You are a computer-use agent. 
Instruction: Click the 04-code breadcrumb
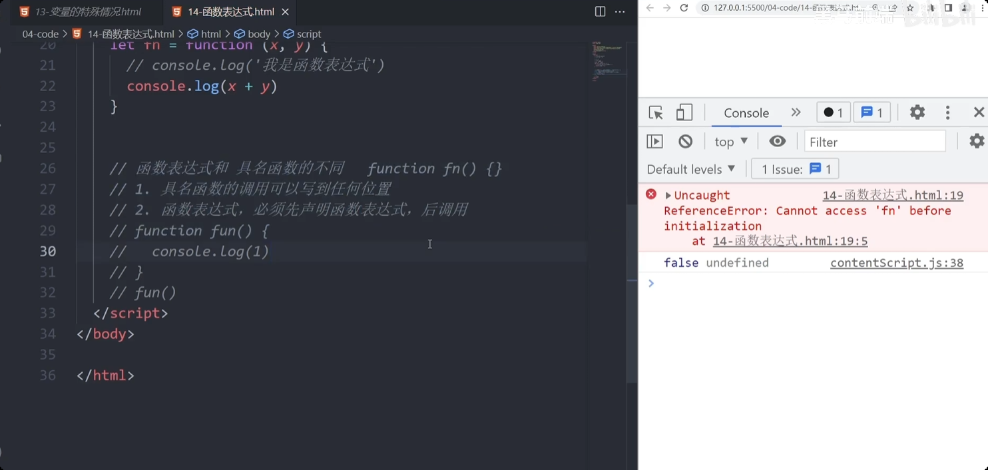[40, 34]
